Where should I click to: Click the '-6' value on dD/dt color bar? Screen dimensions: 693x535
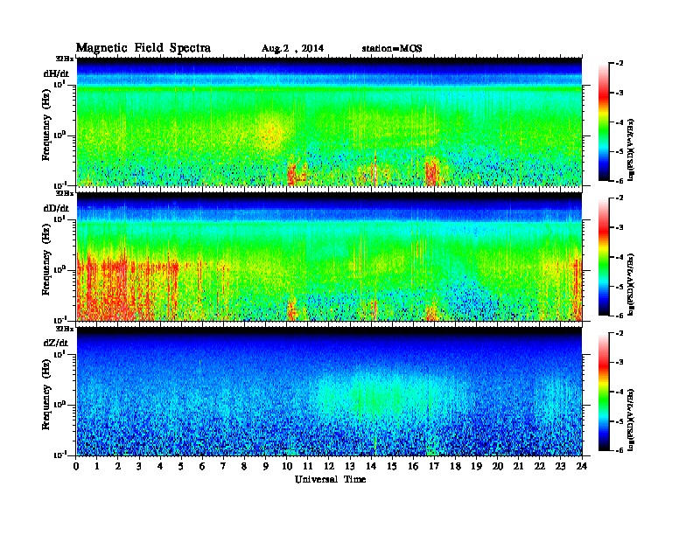[619, 316]
